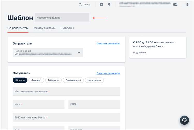Viewport: 194px width, 130px height.
Task: Select the По реквизитам tab
Action: pos(18,28)
